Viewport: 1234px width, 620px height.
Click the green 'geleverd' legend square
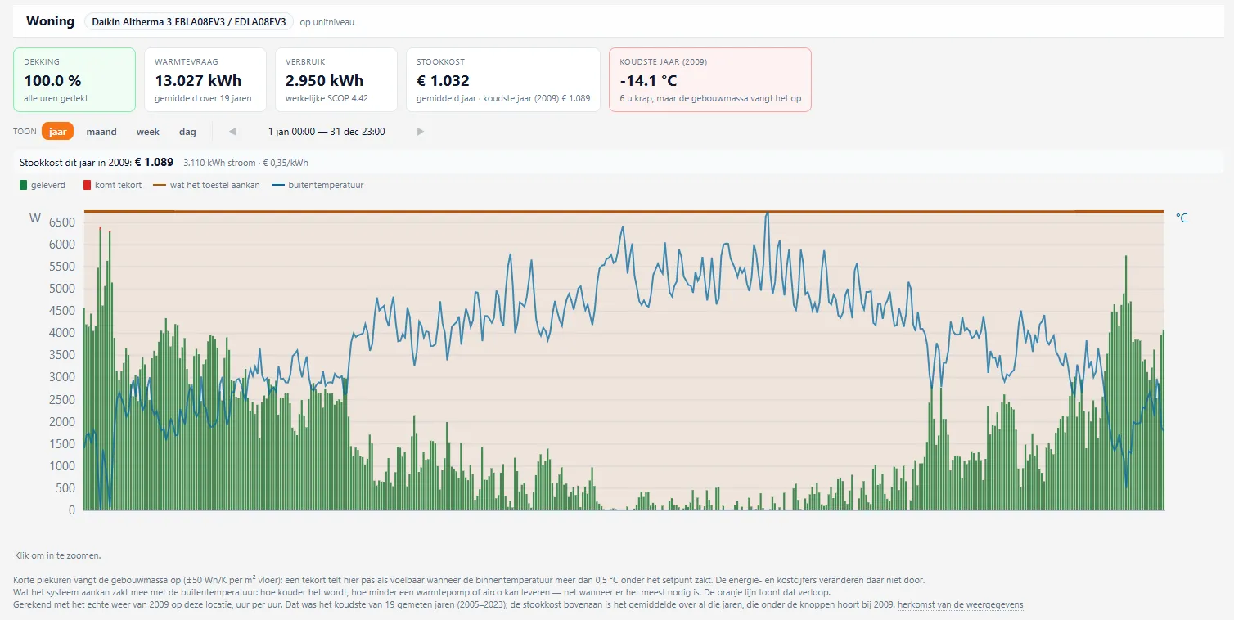pos(24,185)
